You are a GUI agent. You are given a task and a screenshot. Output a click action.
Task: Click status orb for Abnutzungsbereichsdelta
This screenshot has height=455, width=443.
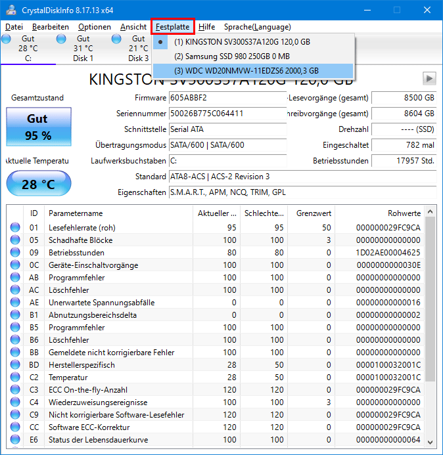pos(15,315)
